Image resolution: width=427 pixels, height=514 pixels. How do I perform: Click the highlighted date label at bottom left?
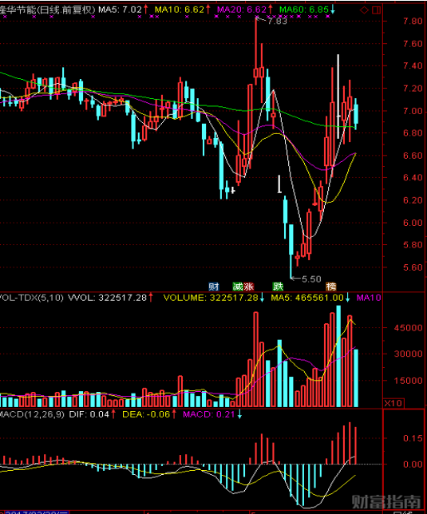[x=34, y=512]
